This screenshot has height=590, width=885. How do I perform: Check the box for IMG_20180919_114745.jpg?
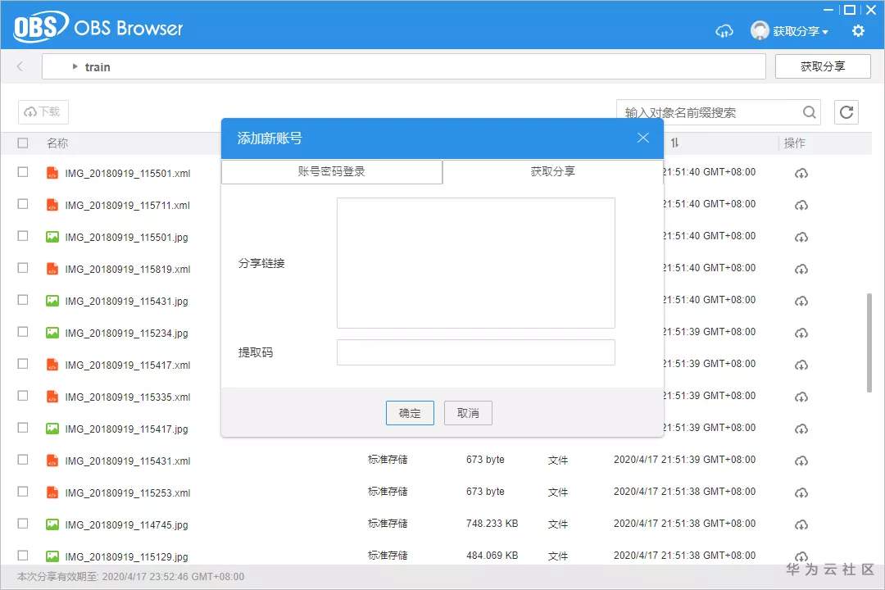pos(23,524)
